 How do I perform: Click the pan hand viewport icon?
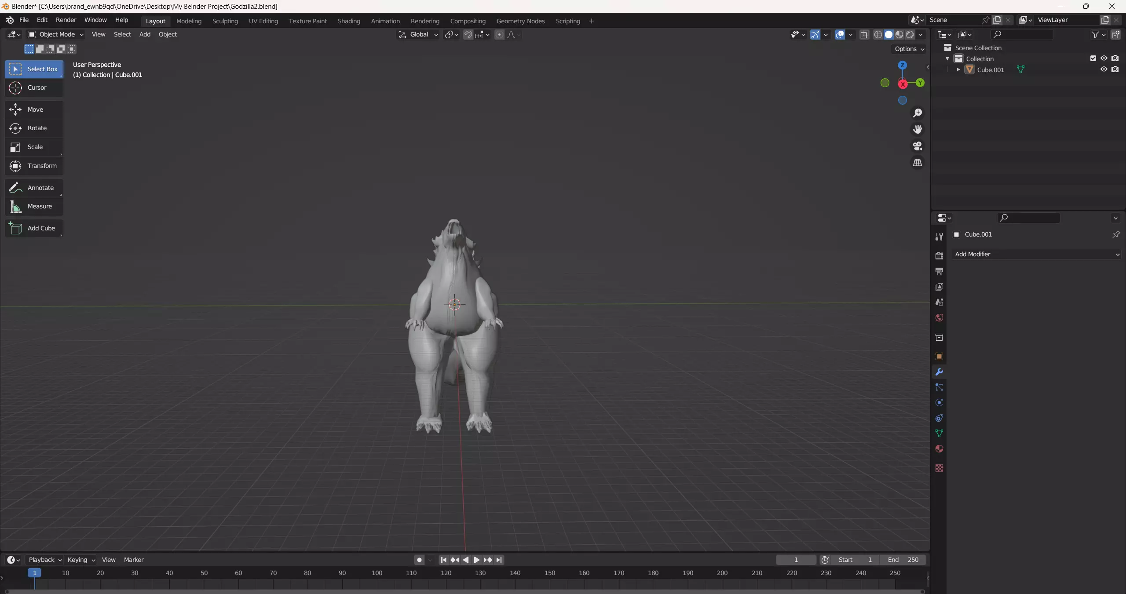click(918, 129)
